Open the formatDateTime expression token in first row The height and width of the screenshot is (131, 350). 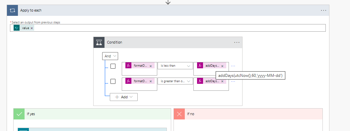(x=140, y=66)
